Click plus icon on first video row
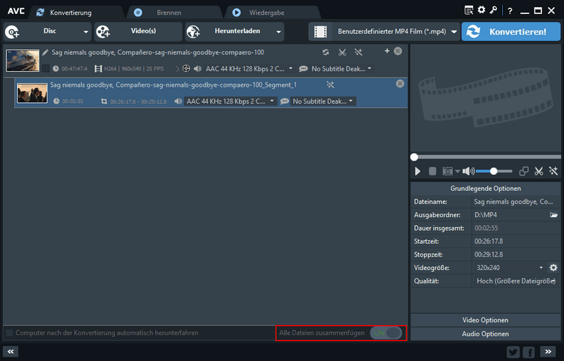The image size is (564, 361). 387,51
